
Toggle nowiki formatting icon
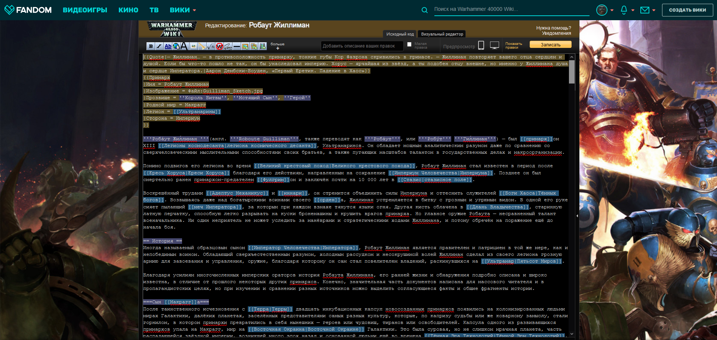[219, 46]
